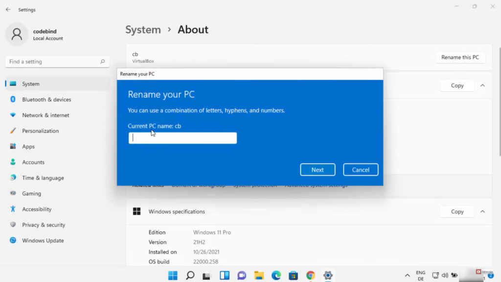Go to Accounts settings page
This screenshot has width=501, height=282.
point(33,162)
